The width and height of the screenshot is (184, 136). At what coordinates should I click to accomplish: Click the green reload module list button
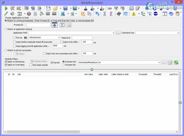coord(176,62)
